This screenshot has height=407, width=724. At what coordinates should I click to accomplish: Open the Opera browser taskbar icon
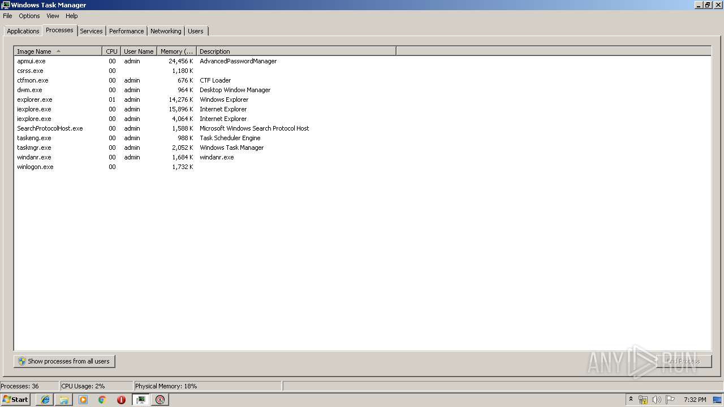coord(121,400)
